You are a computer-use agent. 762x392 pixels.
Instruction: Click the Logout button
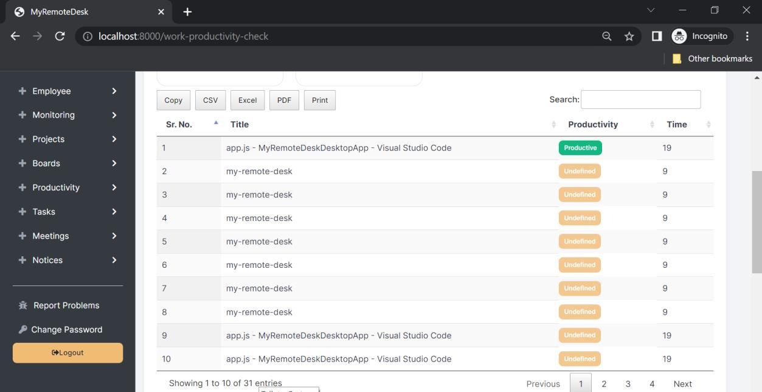coord(68,353)
